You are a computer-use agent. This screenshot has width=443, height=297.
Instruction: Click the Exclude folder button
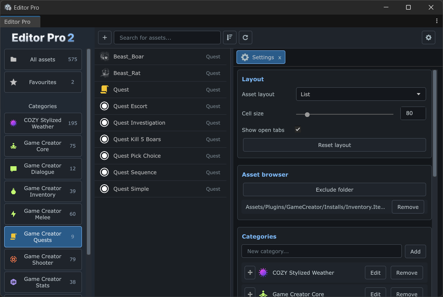coord(334,190)
